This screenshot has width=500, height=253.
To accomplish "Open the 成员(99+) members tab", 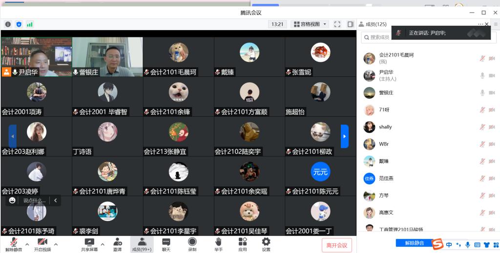I will (142, 244).
